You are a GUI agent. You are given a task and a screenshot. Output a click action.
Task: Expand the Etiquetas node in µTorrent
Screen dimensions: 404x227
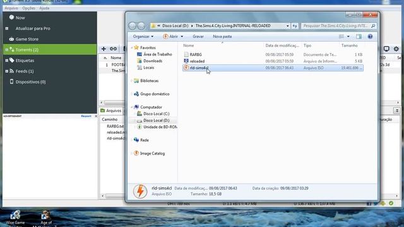(7, 61)
